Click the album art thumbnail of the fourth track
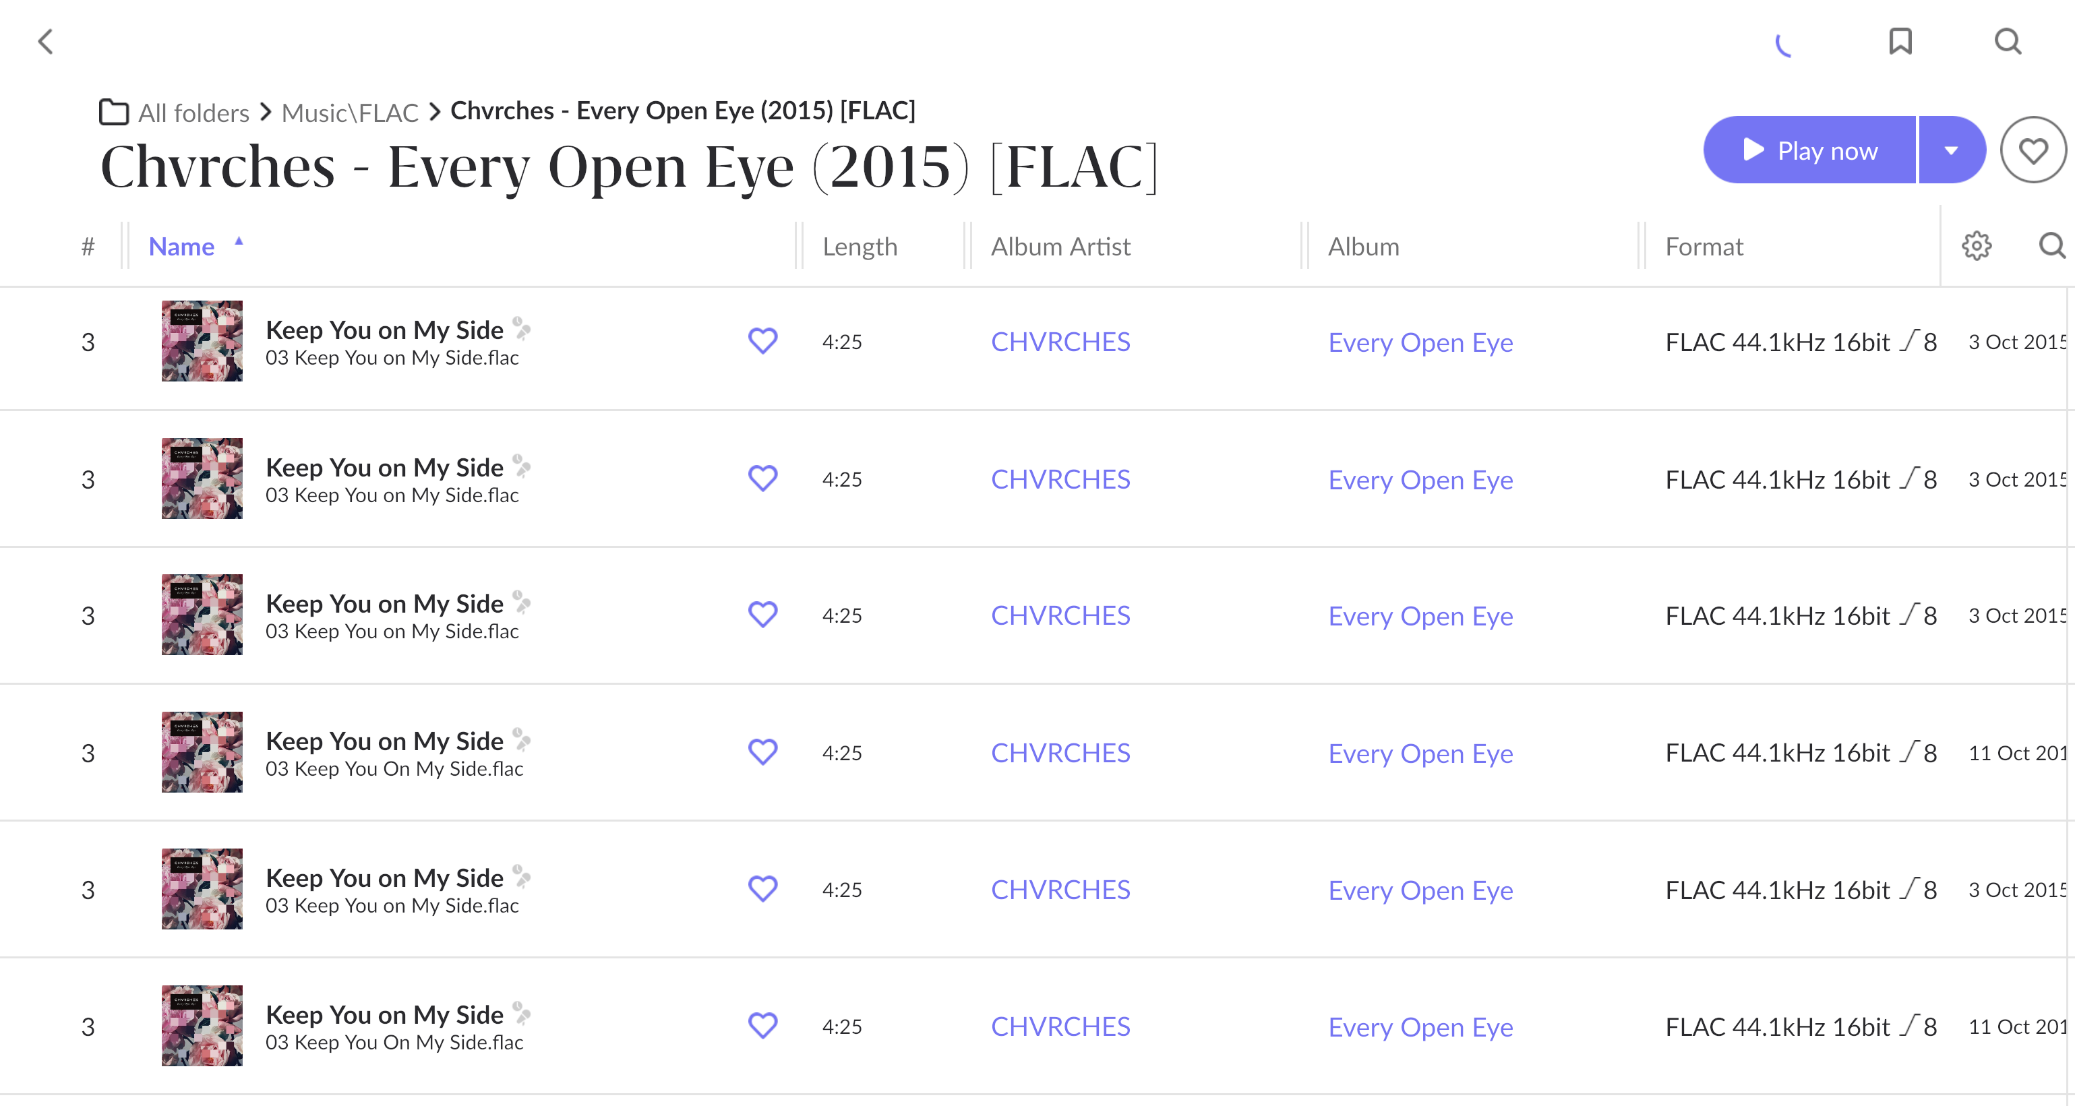Image resolution: width=2075 pixels, height=1106 pixels. pos(202,751)
